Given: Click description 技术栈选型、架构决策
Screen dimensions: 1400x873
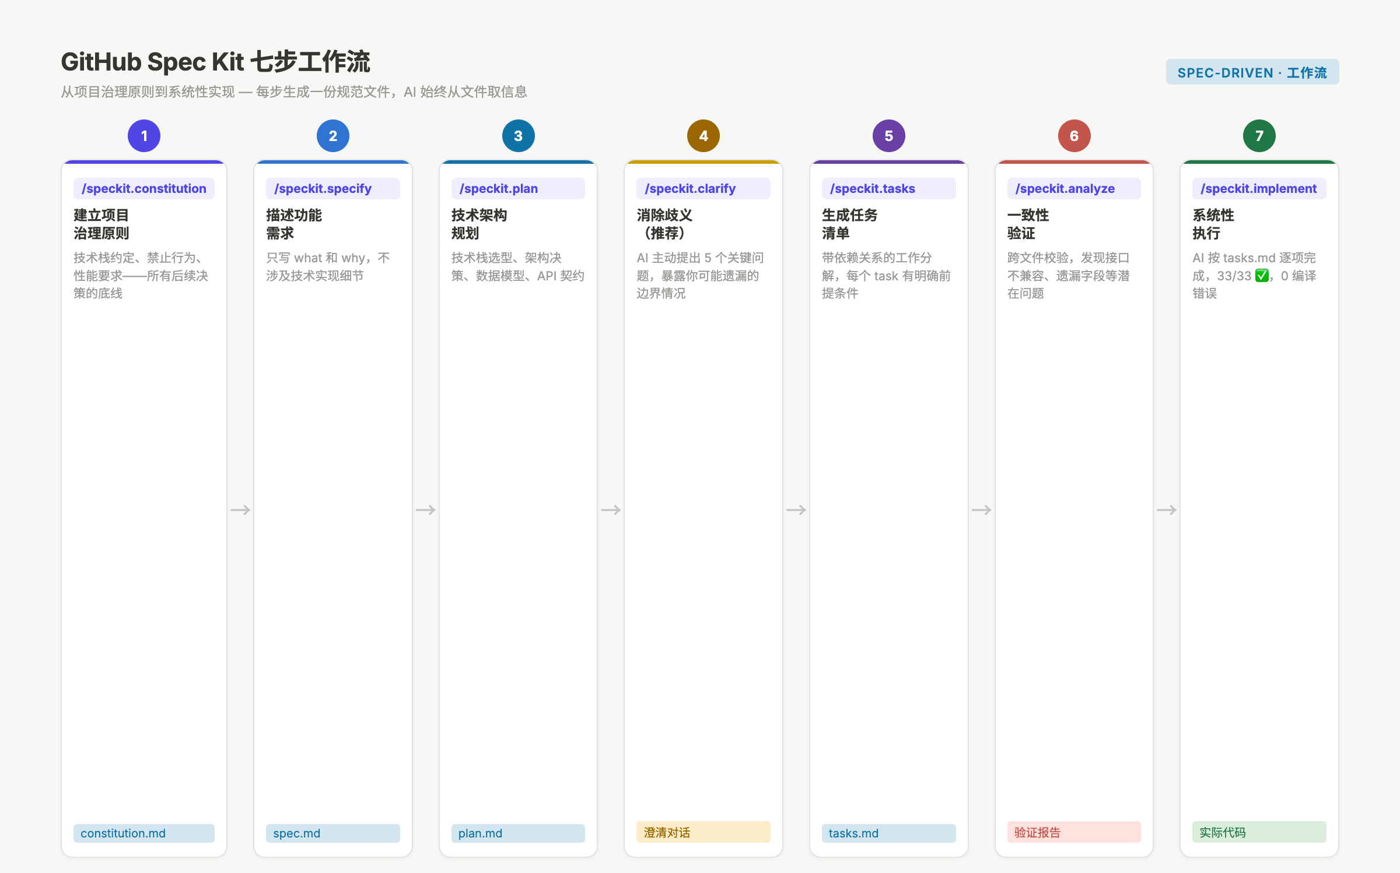Looking at the screenshot, I should pyautogui.click(x=518, y=267).
